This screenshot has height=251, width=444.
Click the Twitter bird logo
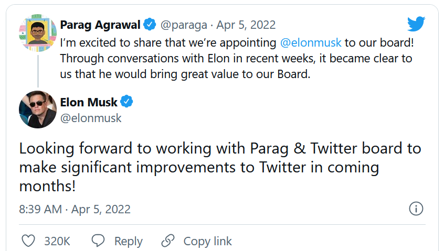tap(416, 24)
